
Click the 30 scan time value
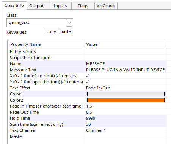[x=88, y=124]
